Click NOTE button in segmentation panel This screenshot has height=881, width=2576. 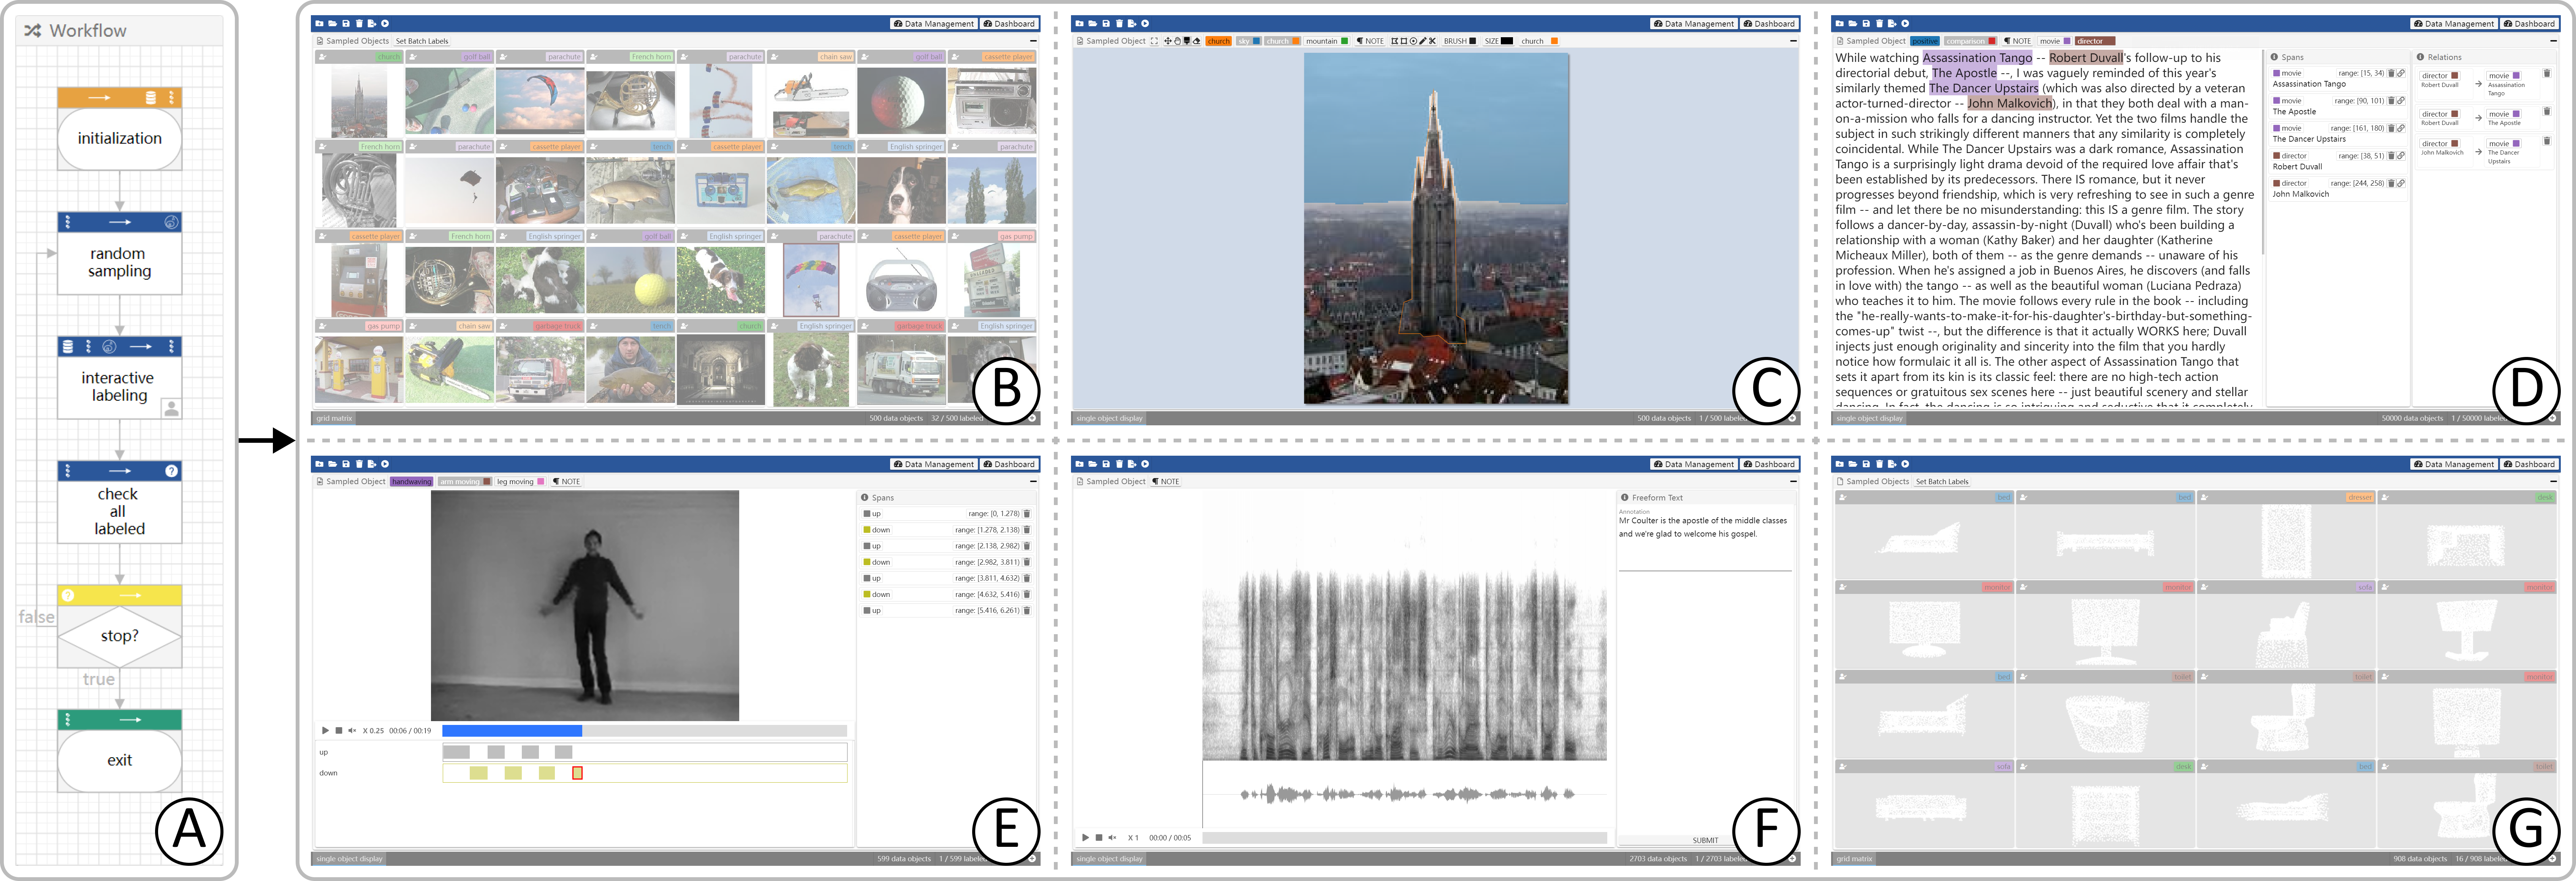1370,41
